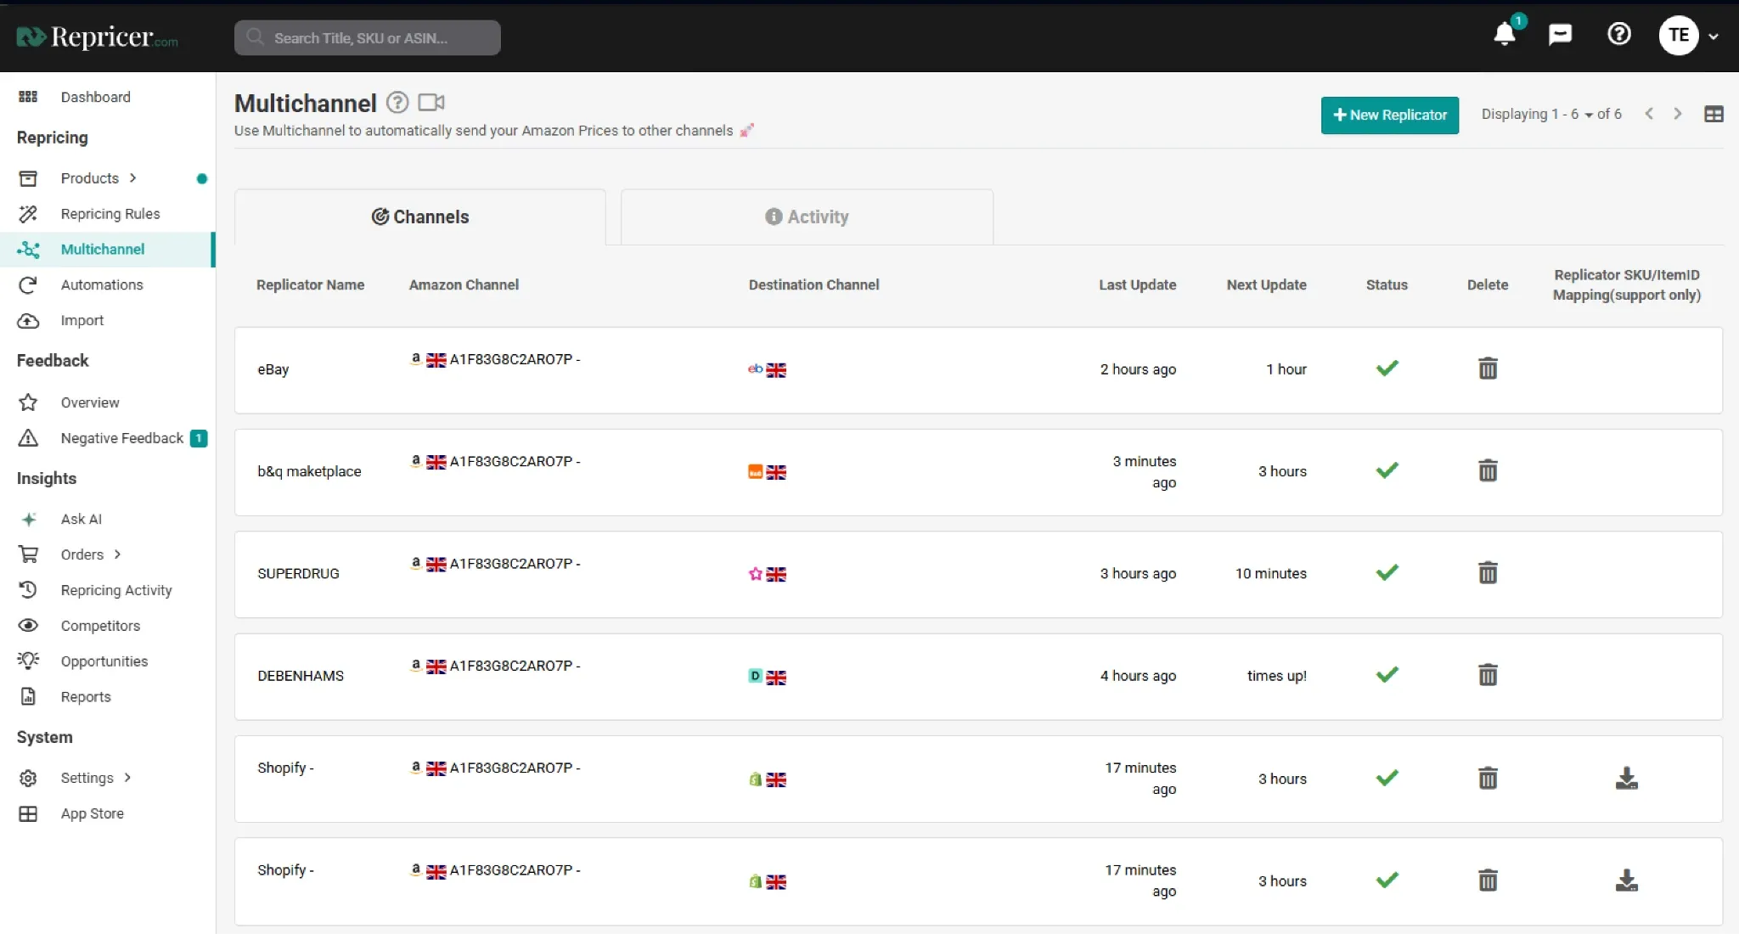Click the Import cloud upload icon

pos(28,320)
